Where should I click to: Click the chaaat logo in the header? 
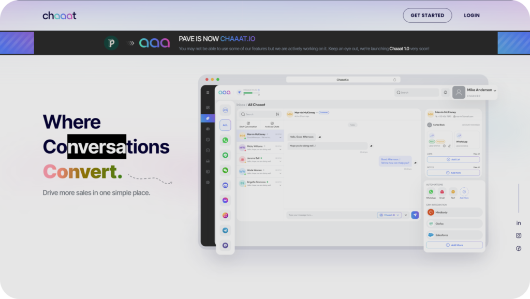coord(60,16)
